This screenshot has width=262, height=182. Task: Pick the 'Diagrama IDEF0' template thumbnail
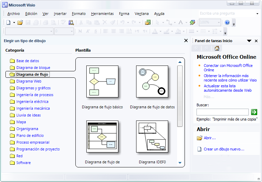(152, 136)
